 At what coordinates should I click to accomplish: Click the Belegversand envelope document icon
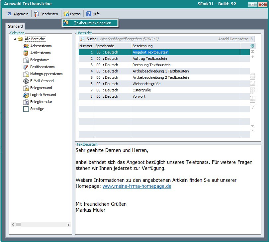click(x=26, y=88)
